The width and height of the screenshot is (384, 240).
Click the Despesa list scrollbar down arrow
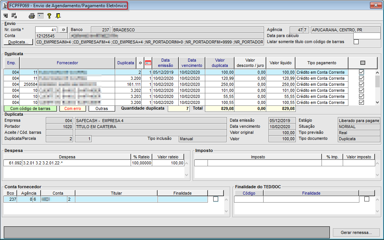coord(187,175)
